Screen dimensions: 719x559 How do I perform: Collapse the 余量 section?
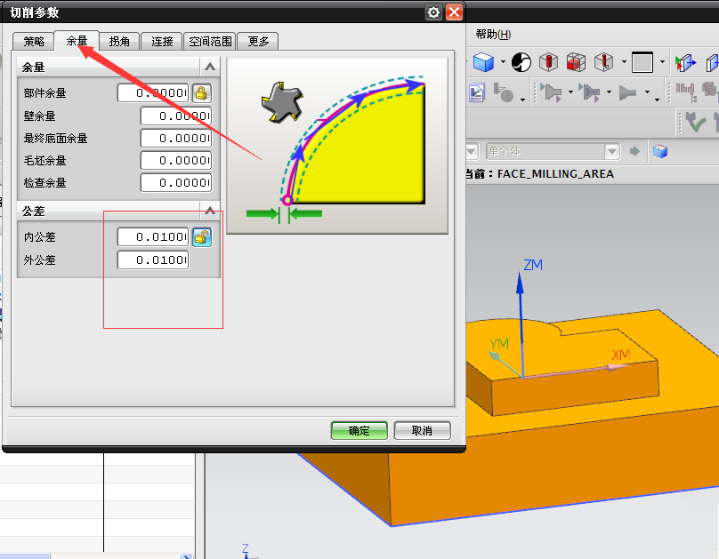(x=210, y=67)
